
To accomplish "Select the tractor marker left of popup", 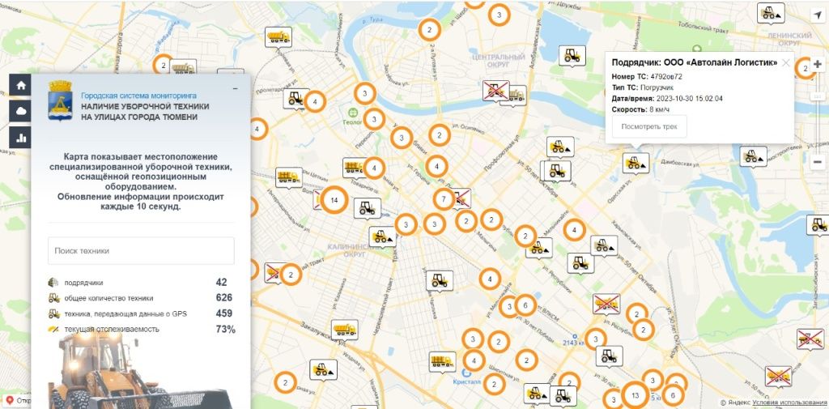I will point(572,55).
